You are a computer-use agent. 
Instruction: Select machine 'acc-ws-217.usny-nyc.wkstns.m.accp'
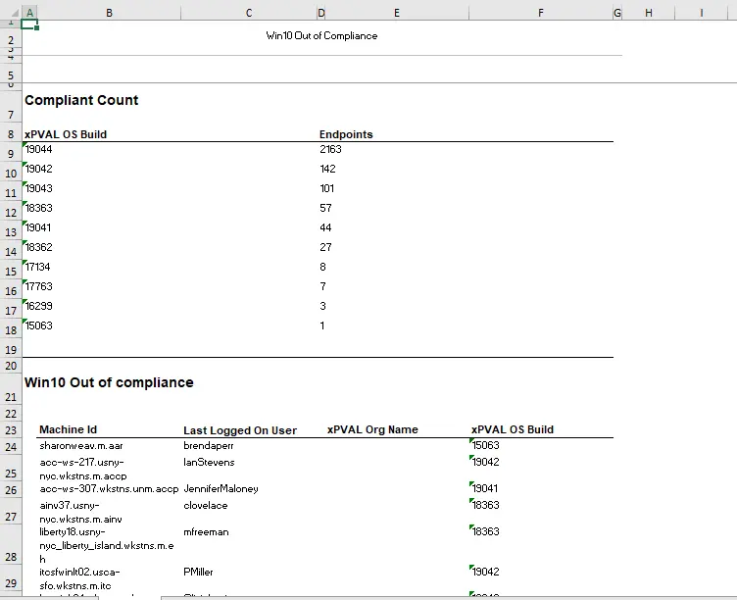tap(83, 469)
